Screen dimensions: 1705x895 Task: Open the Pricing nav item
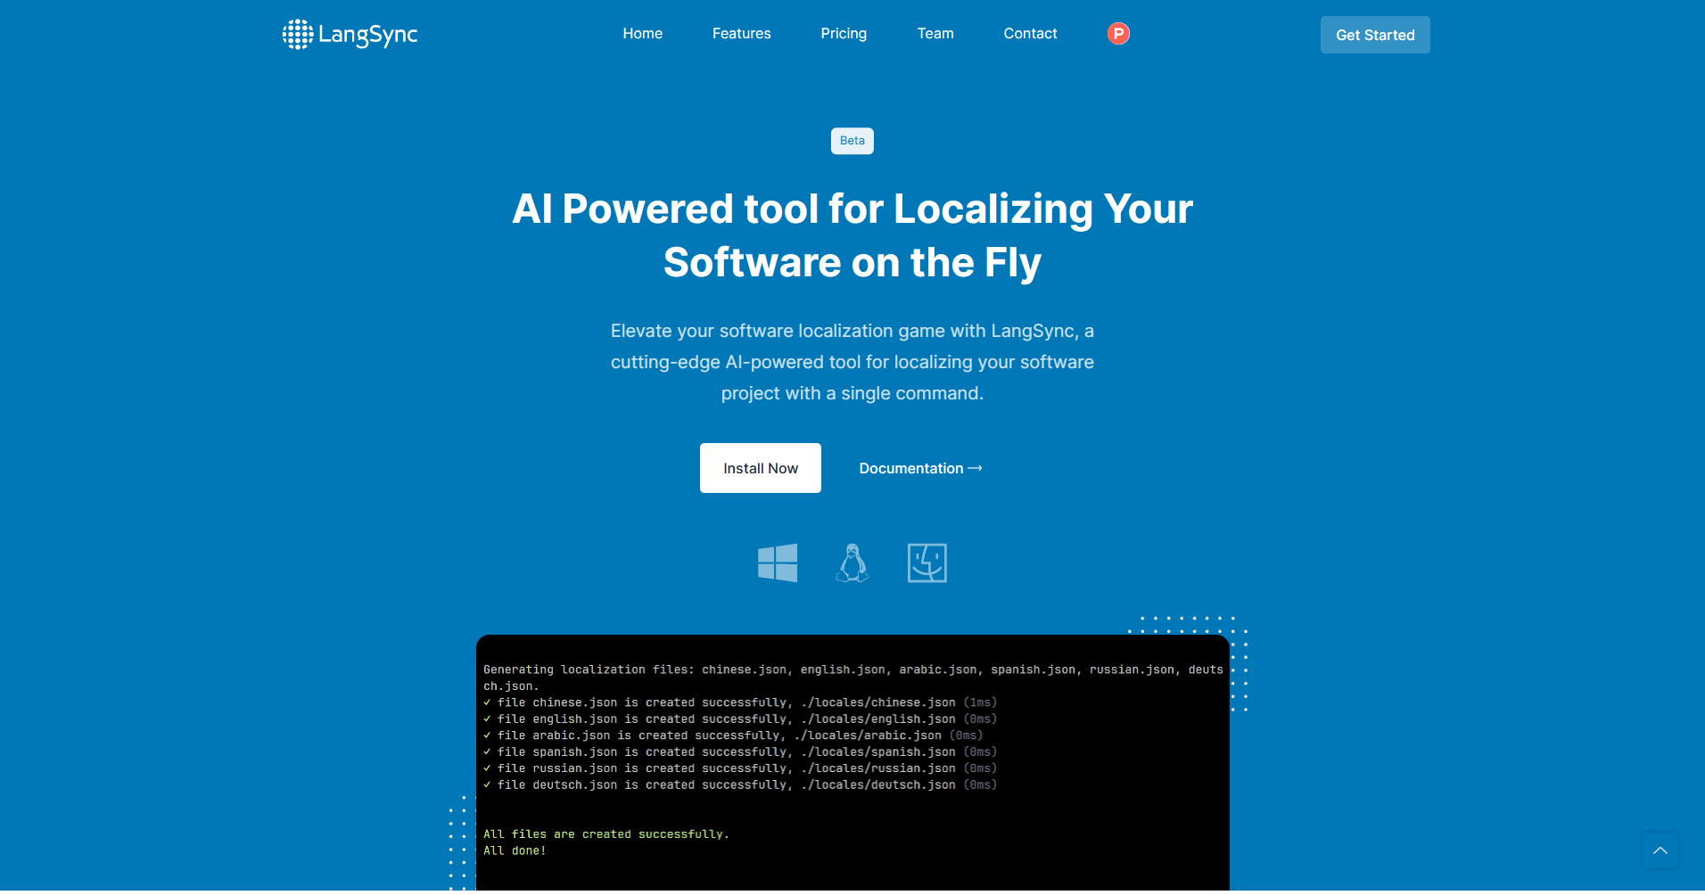coord(844,33)
